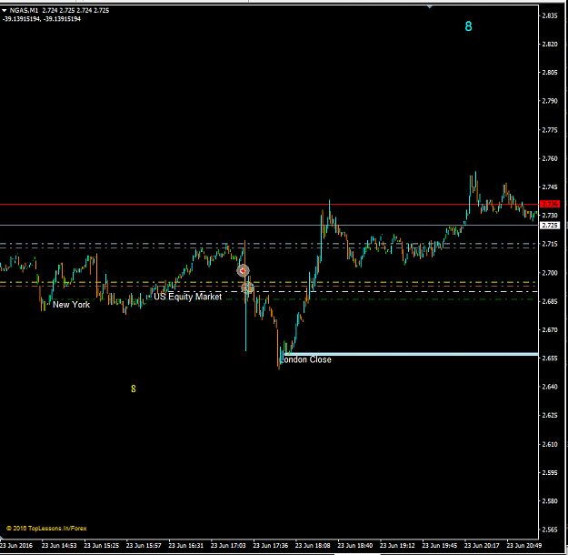Select the red horizontal line at 2.736
568x555 pixels.
coord(269,205)
